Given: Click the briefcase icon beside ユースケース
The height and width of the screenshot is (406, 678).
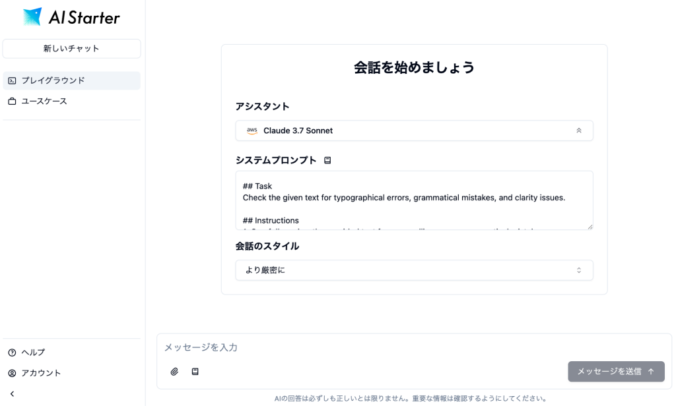Looking at the screenshot, I should (12, 101).
